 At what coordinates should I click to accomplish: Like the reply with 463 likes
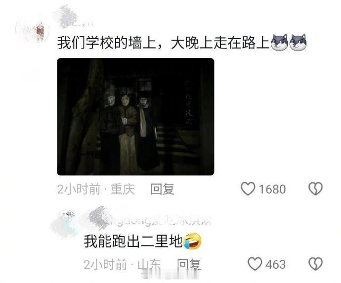255,264
